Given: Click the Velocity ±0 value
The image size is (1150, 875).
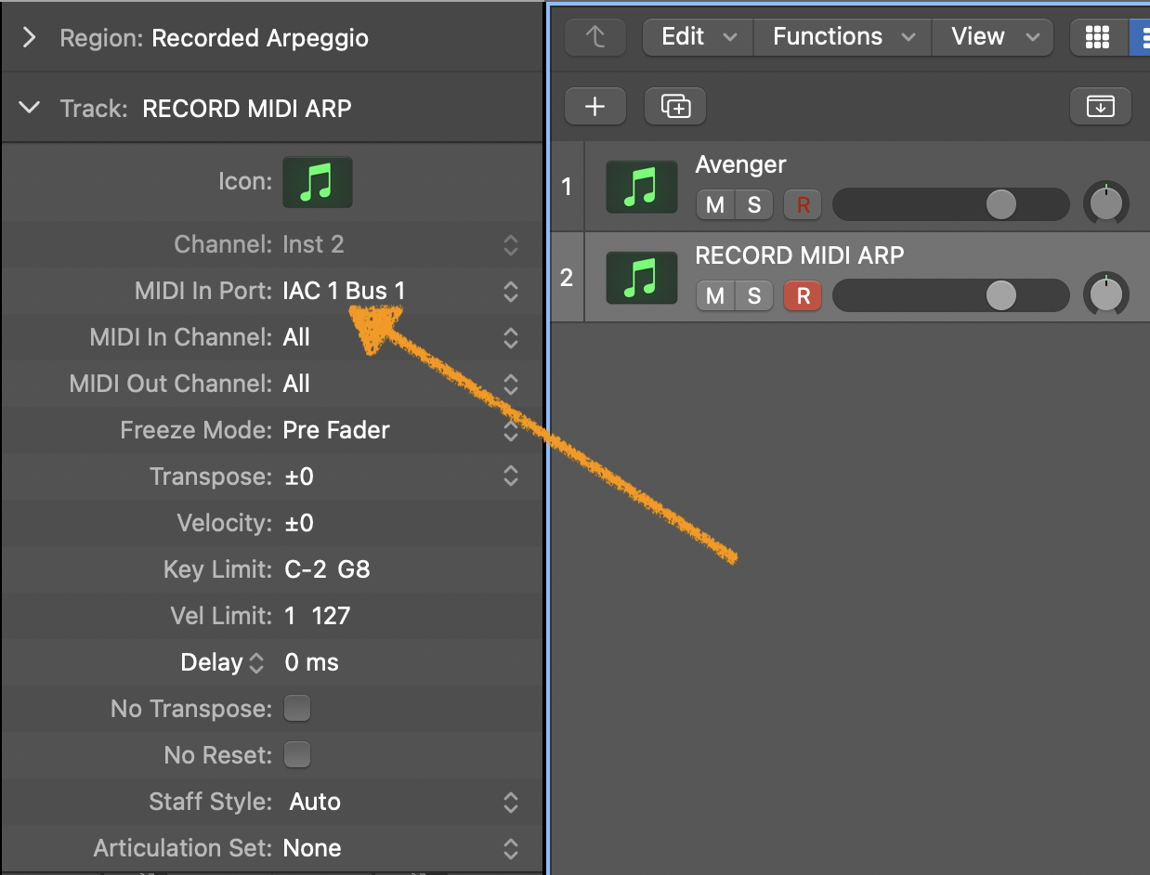Looking at the screenshot, I should pyautogui.click(x=299, y=523).
